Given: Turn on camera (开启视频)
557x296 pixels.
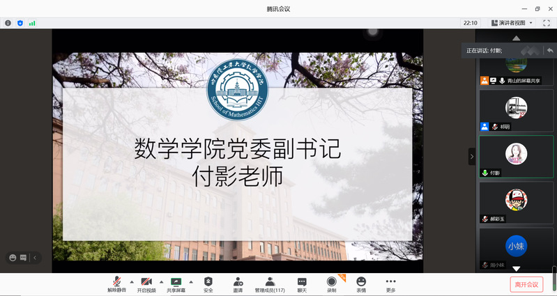Looking at the screenshot, I should (x=146, y=283).
